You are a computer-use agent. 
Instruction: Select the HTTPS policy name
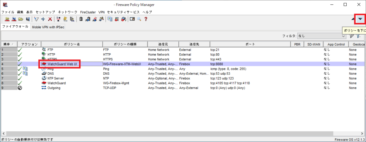pos(52,59)
